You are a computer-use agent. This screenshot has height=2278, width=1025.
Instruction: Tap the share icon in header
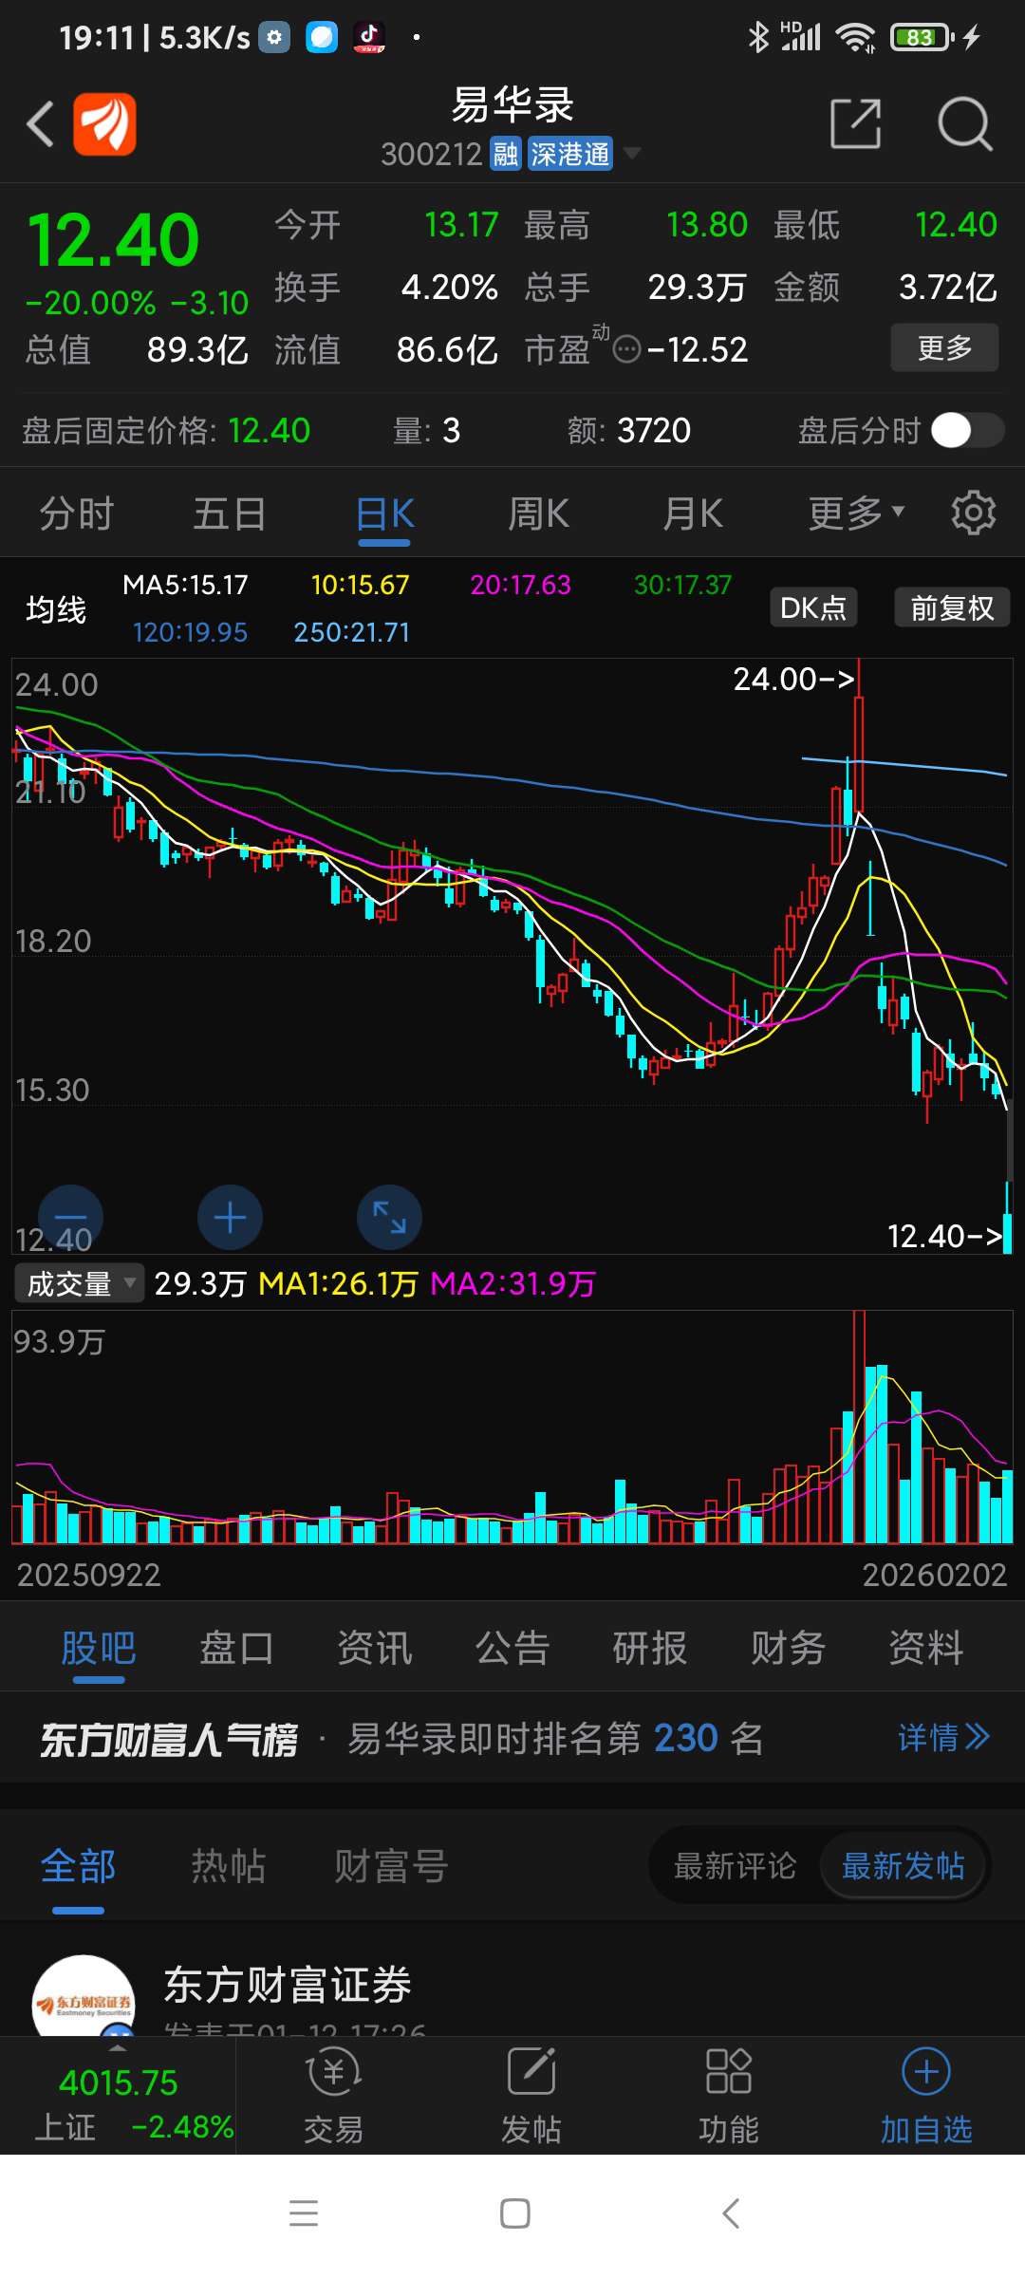[855, 123]
